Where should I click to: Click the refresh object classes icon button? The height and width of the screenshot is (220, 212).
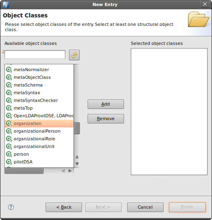(74, 55)
